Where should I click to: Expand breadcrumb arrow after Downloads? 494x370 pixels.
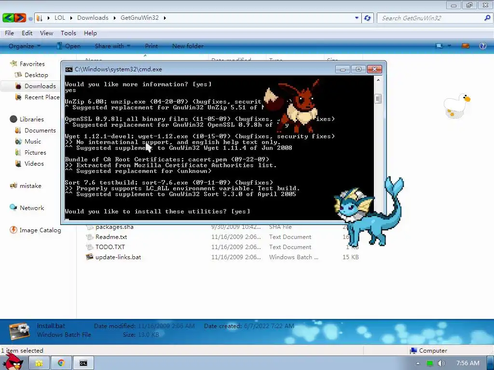click(114, 18)
